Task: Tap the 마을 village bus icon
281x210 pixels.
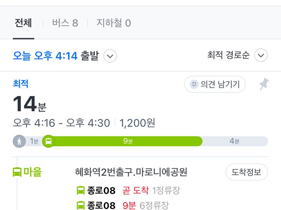Action: [x=17, y=172]
